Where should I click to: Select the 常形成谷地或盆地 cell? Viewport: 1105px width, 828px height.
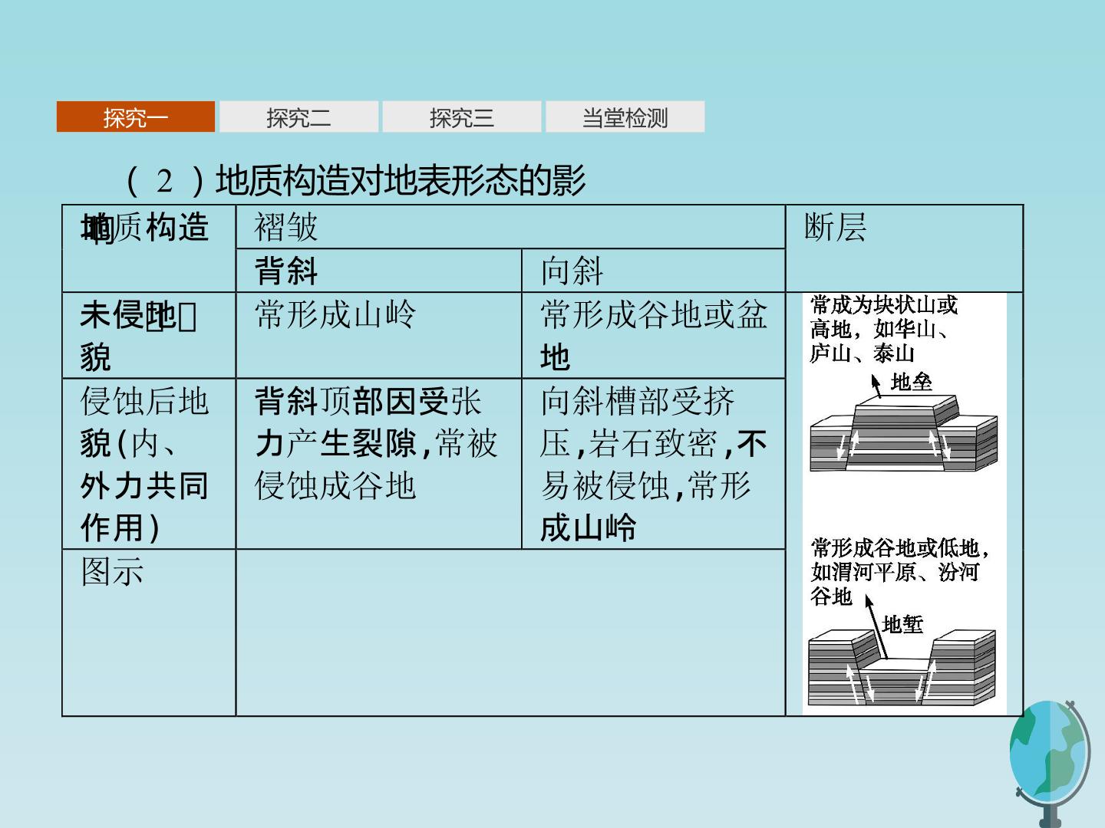pos(653,335)
